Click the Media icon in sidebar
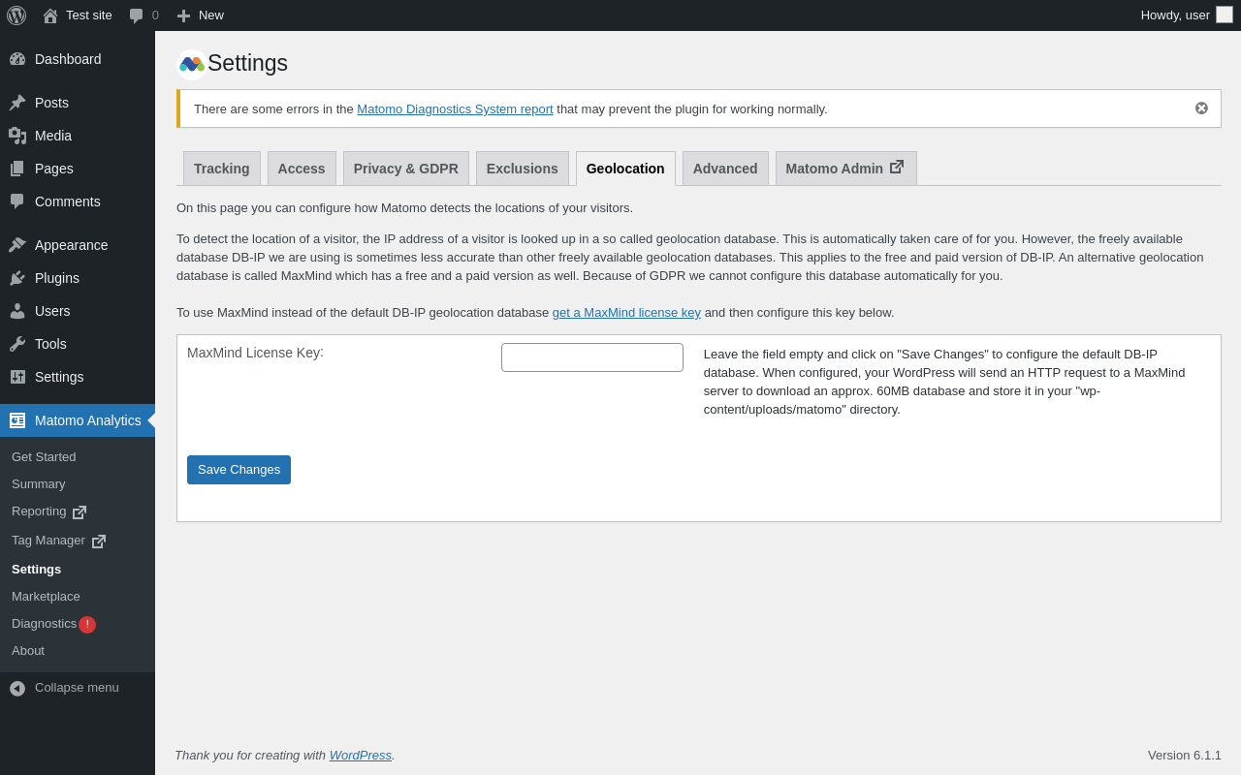The image size is (1241, 775). (x=17, y=136)
